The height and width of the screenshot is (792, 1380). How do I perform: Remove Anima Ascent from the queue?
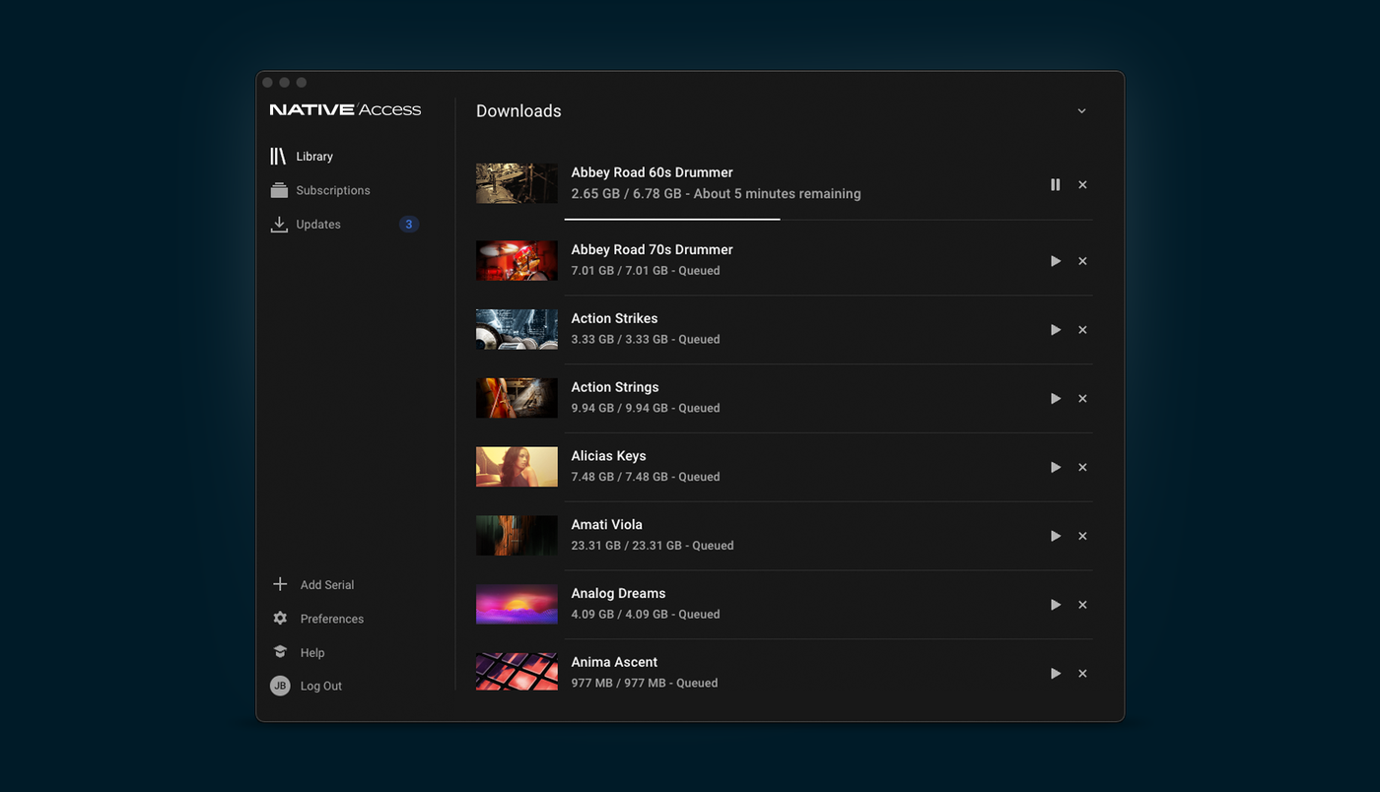pos(1082,674)
